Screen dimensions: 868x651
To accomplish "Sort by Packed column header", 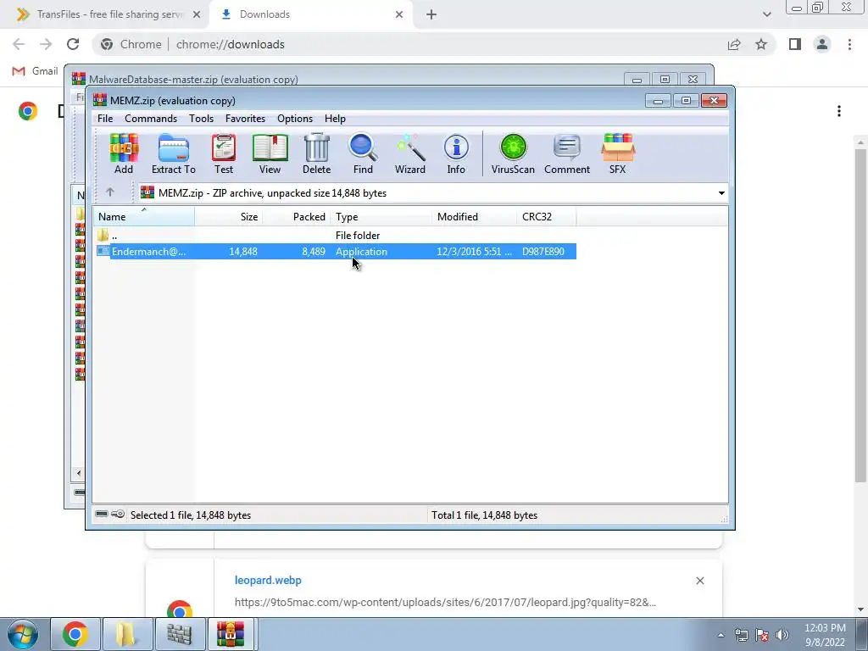I will (x=296, y=216).
